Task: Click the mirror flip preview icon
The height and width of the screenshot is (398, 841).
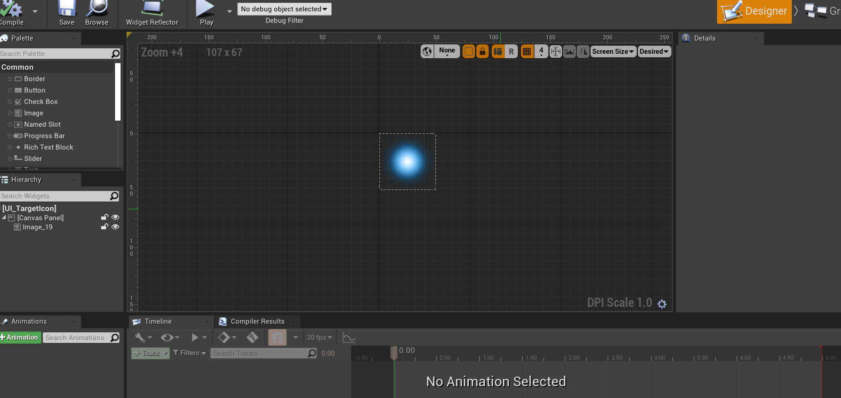Action: pyautogui.click(x=583, y=52)
